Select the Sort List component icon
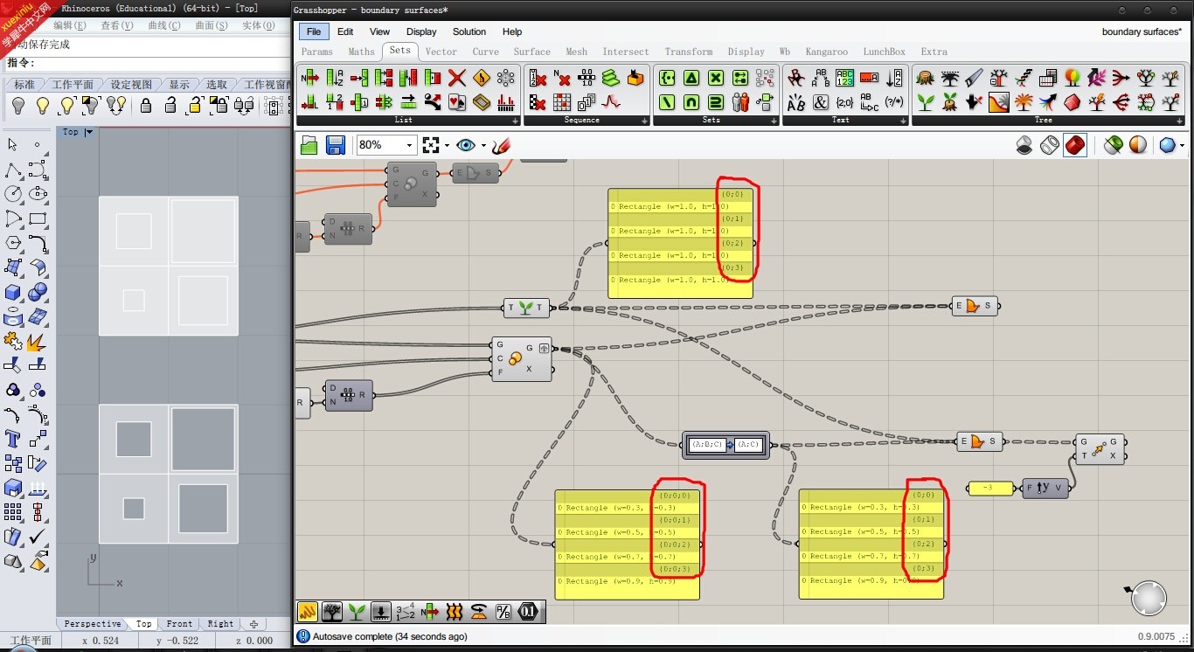 tap(335, 78)
